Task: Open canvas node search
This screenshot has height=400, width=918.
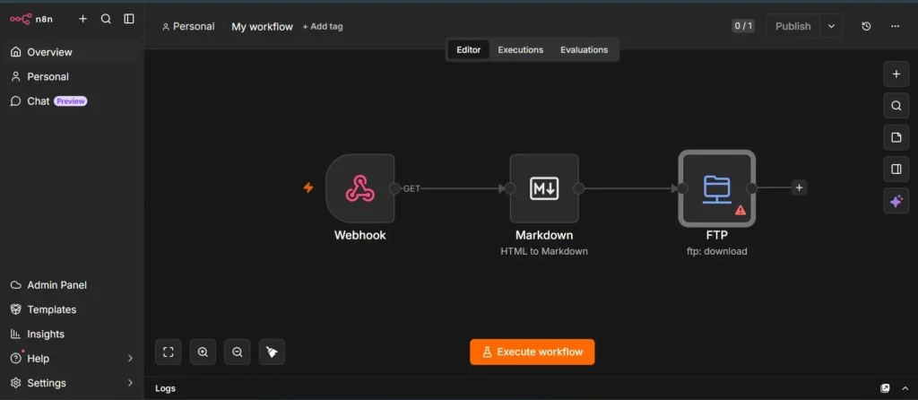Action: tap(896, 106)
